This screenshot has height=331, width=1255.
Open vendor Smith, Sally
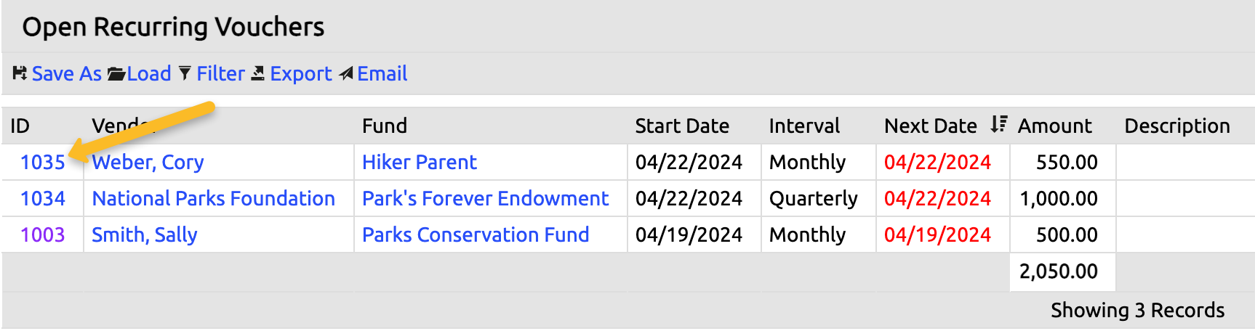[144, 234]
